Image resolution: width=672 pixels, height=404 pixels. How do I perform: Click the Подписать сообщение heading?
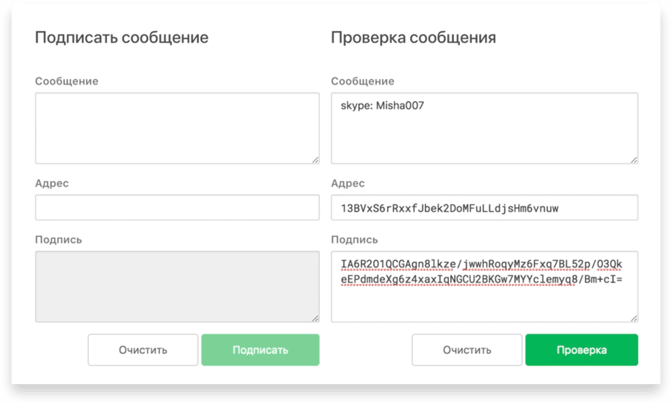(x=122, y=38)
